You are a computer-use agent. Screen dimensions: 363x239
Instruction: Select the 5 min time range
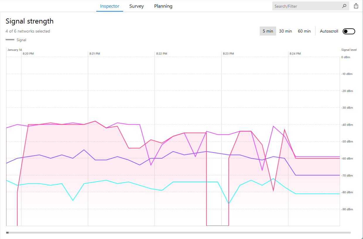click(x=268, y=31)
